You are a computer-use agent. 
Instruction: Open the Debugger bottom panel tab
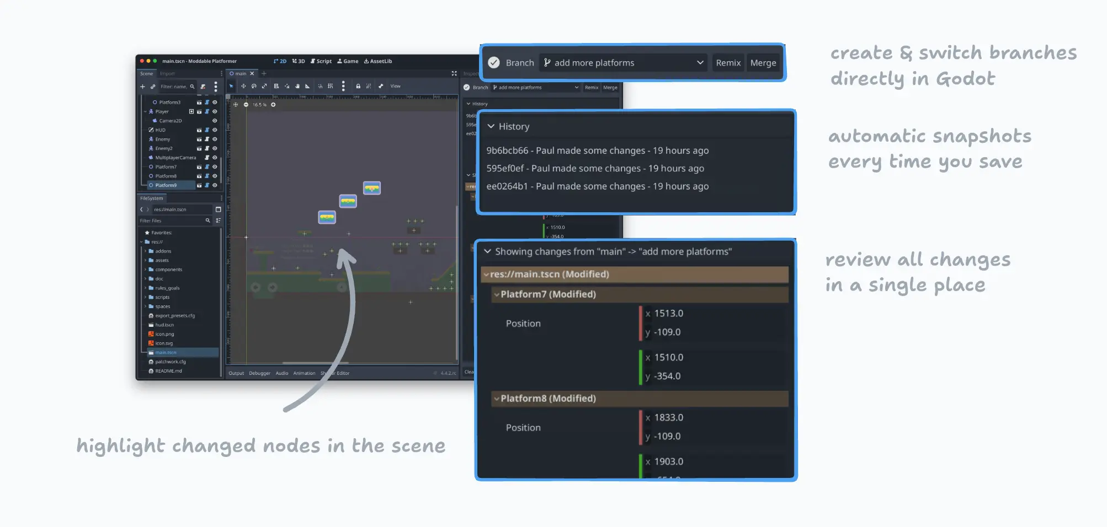coord(259,373)
